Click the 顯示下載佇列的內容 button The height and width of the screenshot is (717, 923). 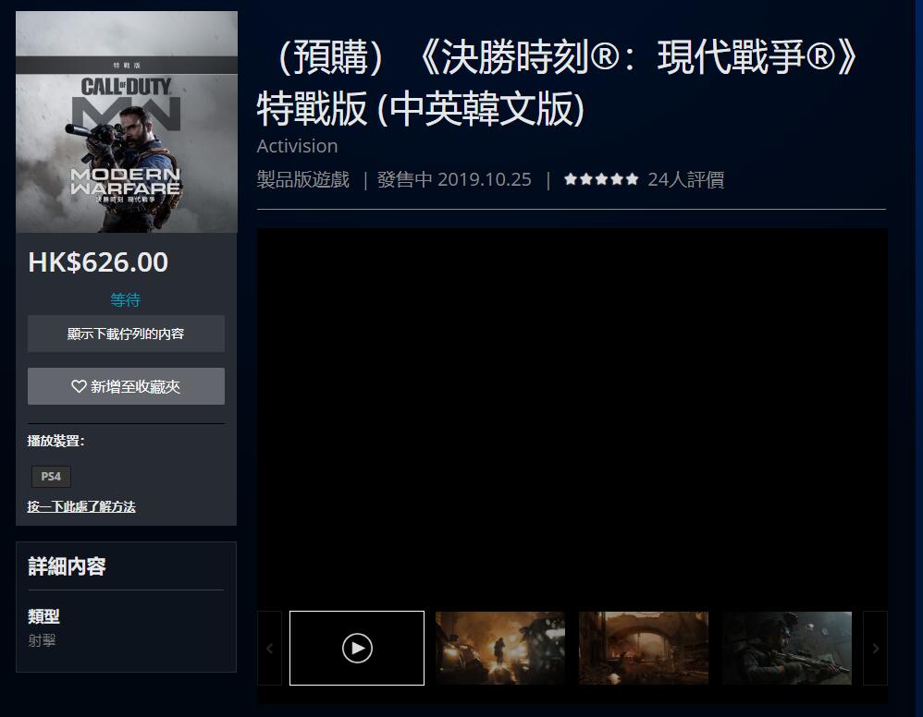pyautogui.click(x=126, y=334)
